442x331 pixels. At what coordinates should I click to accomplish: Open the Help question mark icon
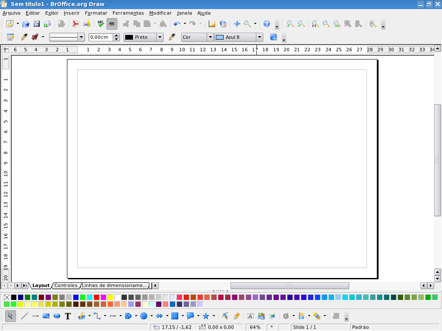click(x=267, y=24)
